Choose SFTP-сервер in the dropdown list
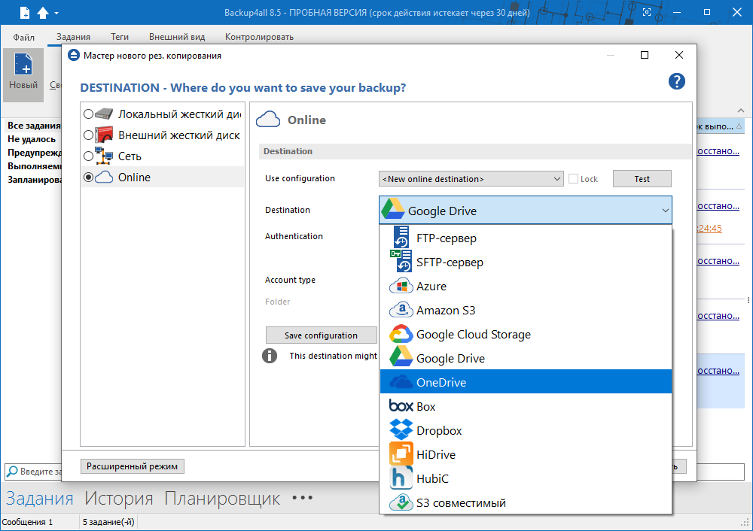Viewport: 753px width, 531px height. [526, 262]
